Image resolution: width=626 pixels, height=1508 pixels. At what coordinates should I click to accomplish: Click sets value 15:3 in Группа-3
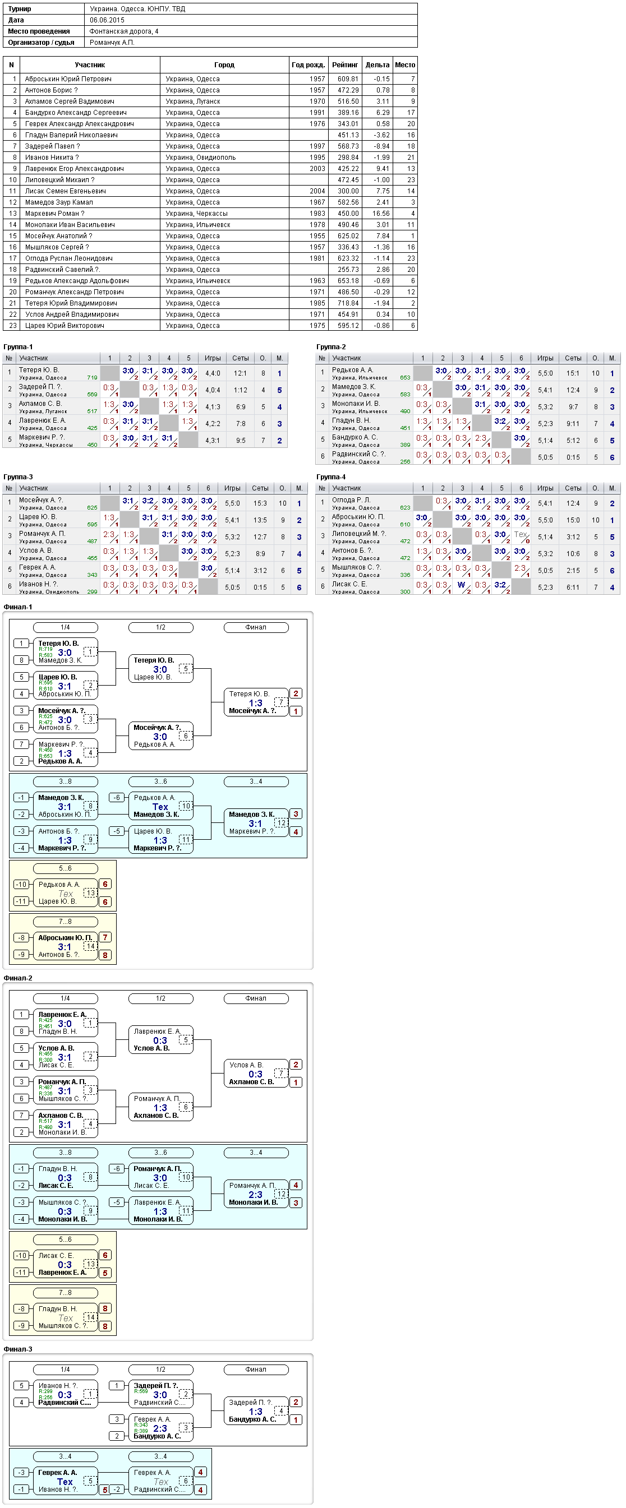click(260, 503)
